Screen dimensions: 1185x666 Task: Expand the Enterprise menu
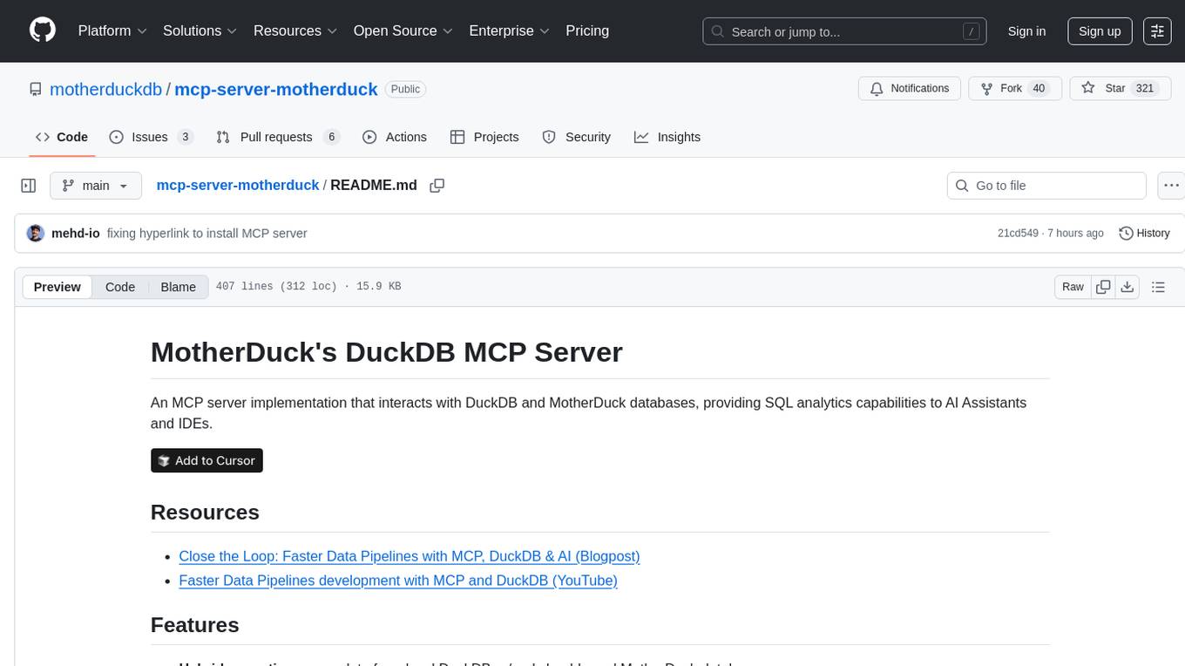click(510, 31)
